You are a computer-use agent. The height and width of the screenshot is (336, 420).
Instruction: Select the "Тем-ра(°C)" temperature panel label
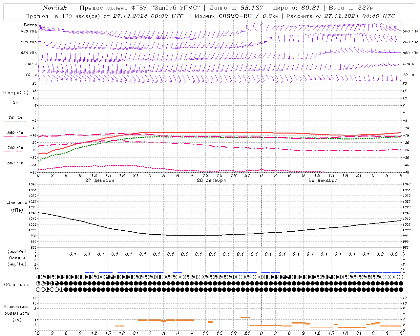pyautogui.click(x=15, y=93)
